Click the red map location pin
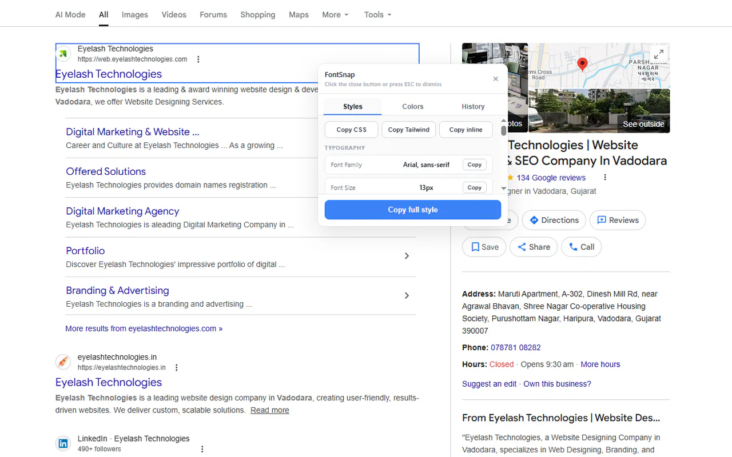This screenshot has width=732, height=457. point(582,64)
